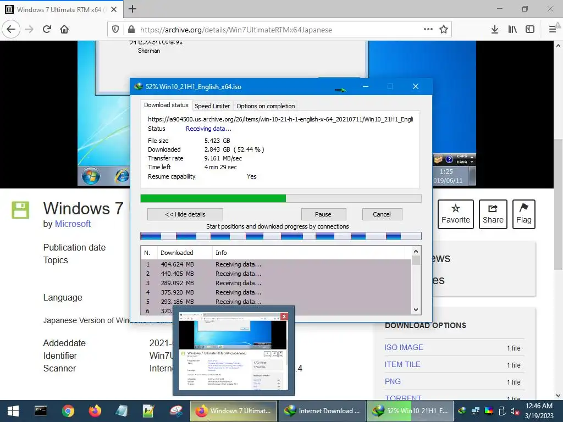Image resolution: width=563 pixels, height=422 pixels.
Task: Click the Info column header
Action: click(308, 253)
